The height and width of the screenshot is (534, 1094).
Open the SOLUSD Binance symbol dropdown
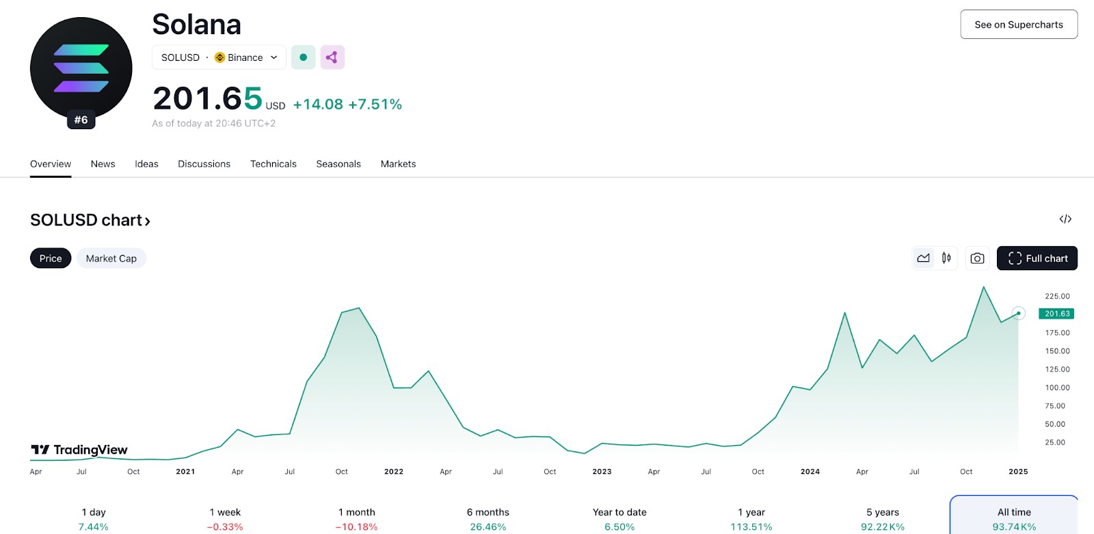[x=219, y=57]
